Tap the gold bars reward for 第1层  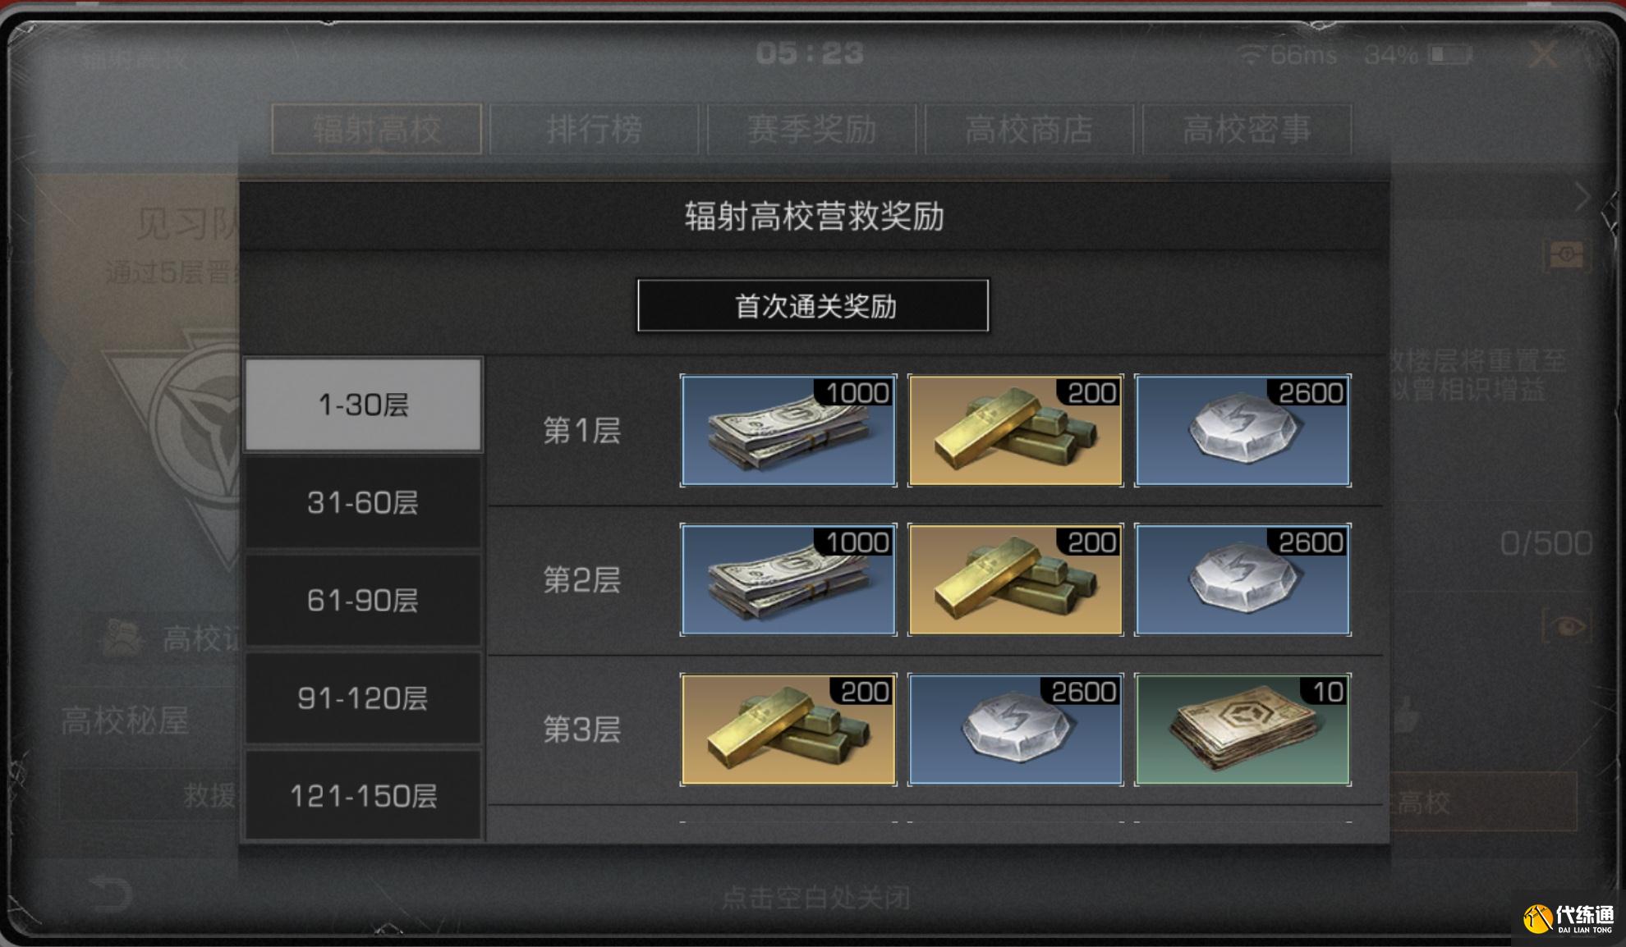pyautogui.click(x=1015, y=431)
